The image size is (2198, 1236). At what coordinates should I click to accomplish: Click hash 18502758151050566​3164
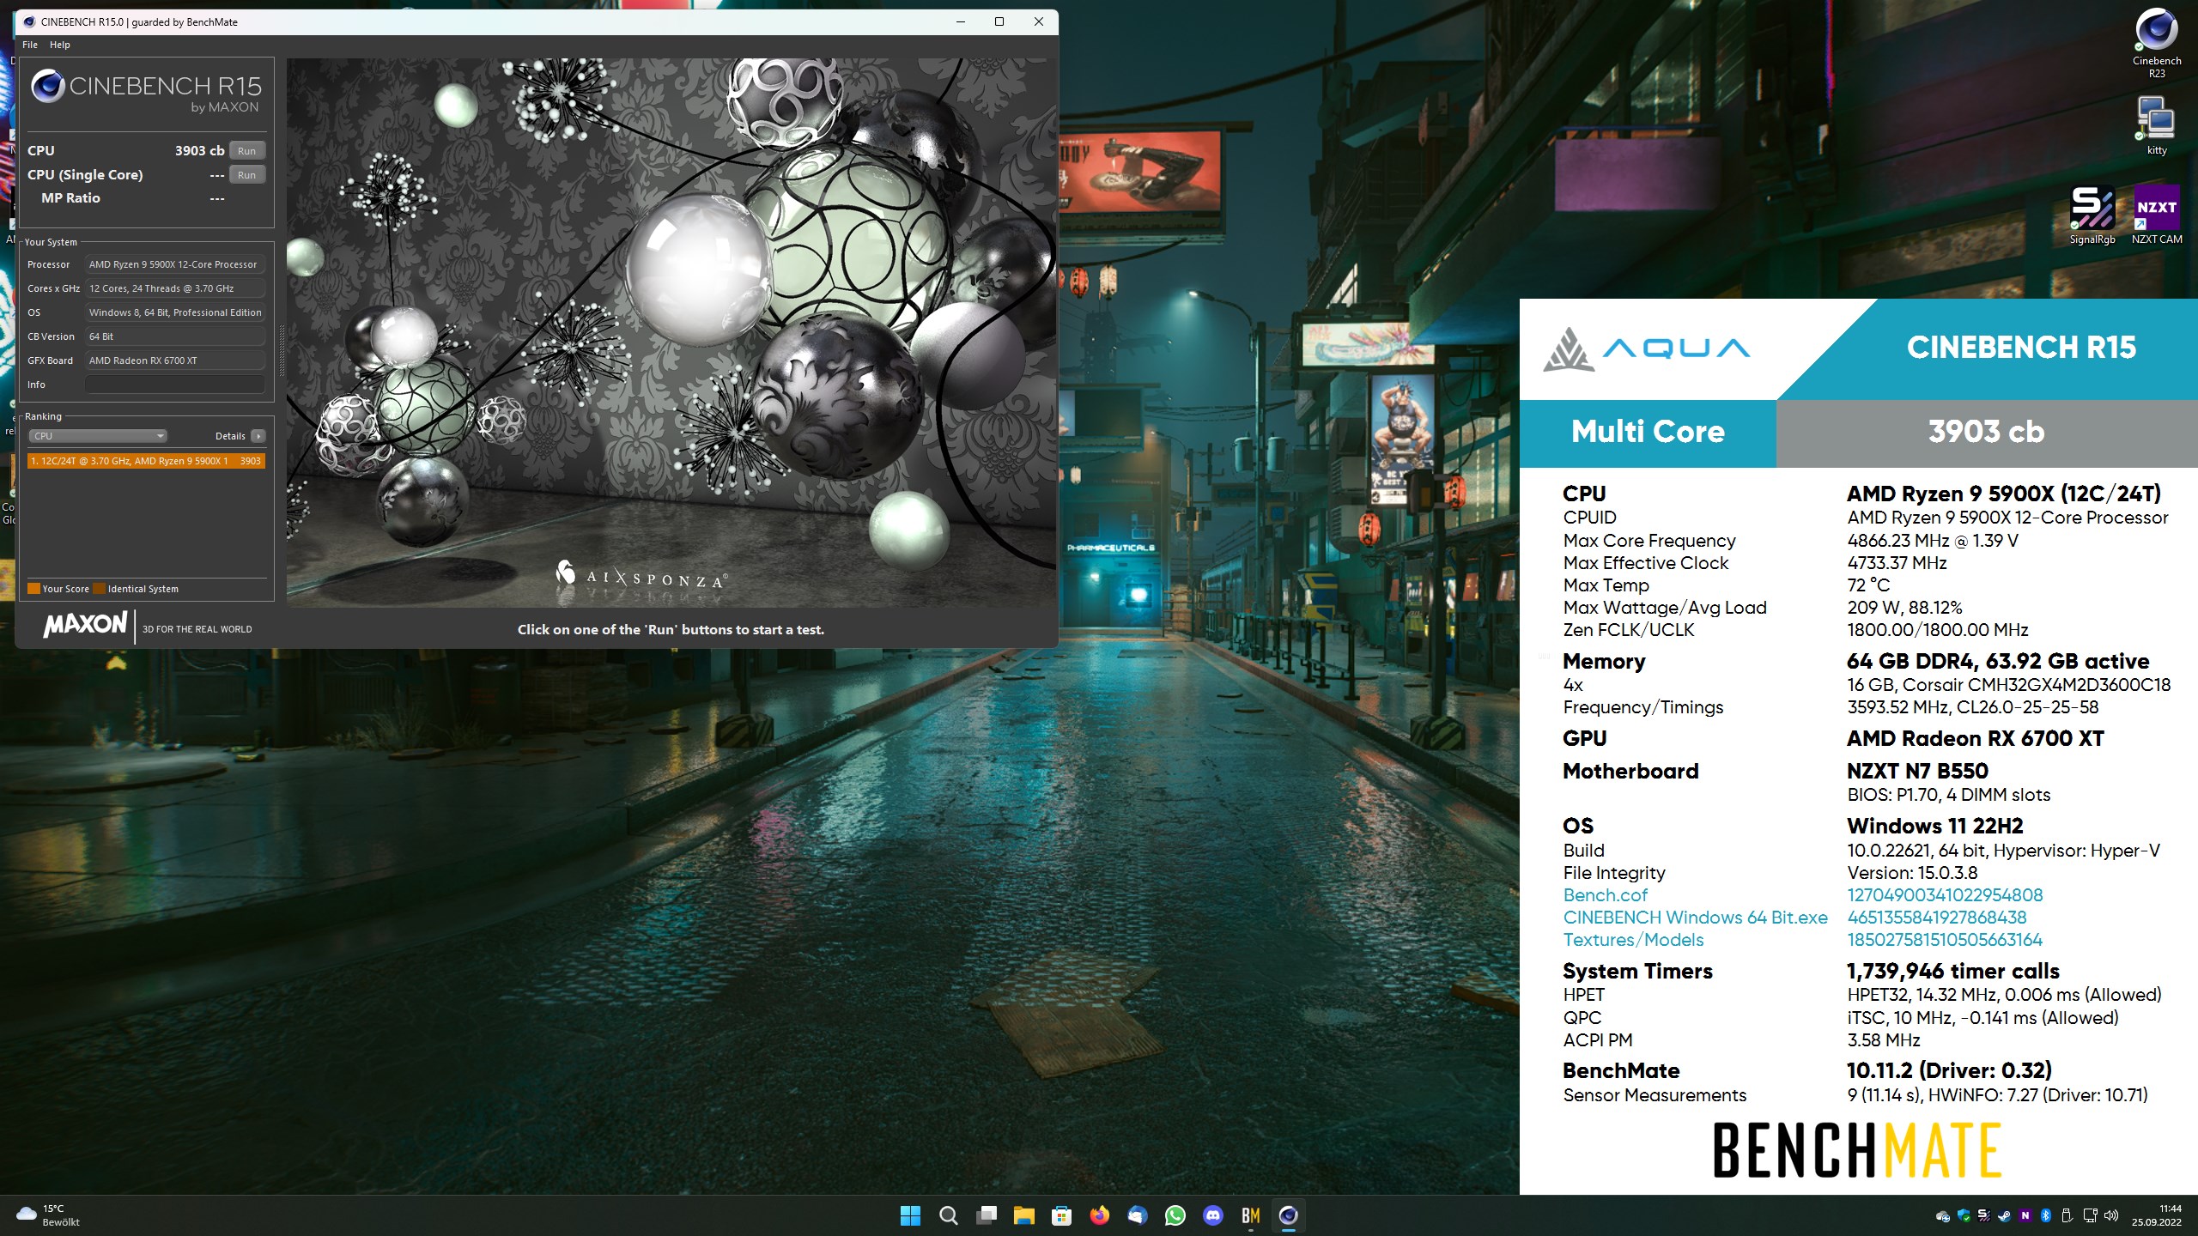pos(1945,940)
